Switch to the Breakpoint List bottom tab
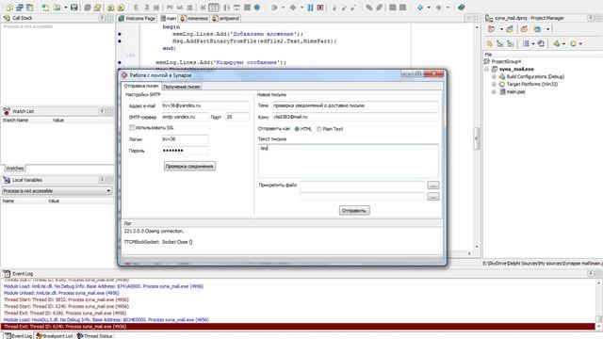The height and width of the screenshot is (339, 603). pos(55,336)
